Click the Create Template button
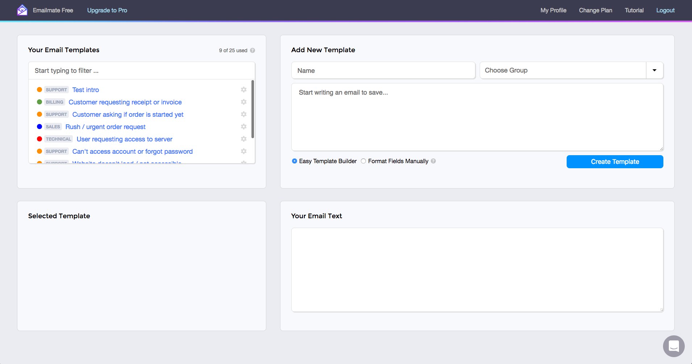 [x=615, y=162]
